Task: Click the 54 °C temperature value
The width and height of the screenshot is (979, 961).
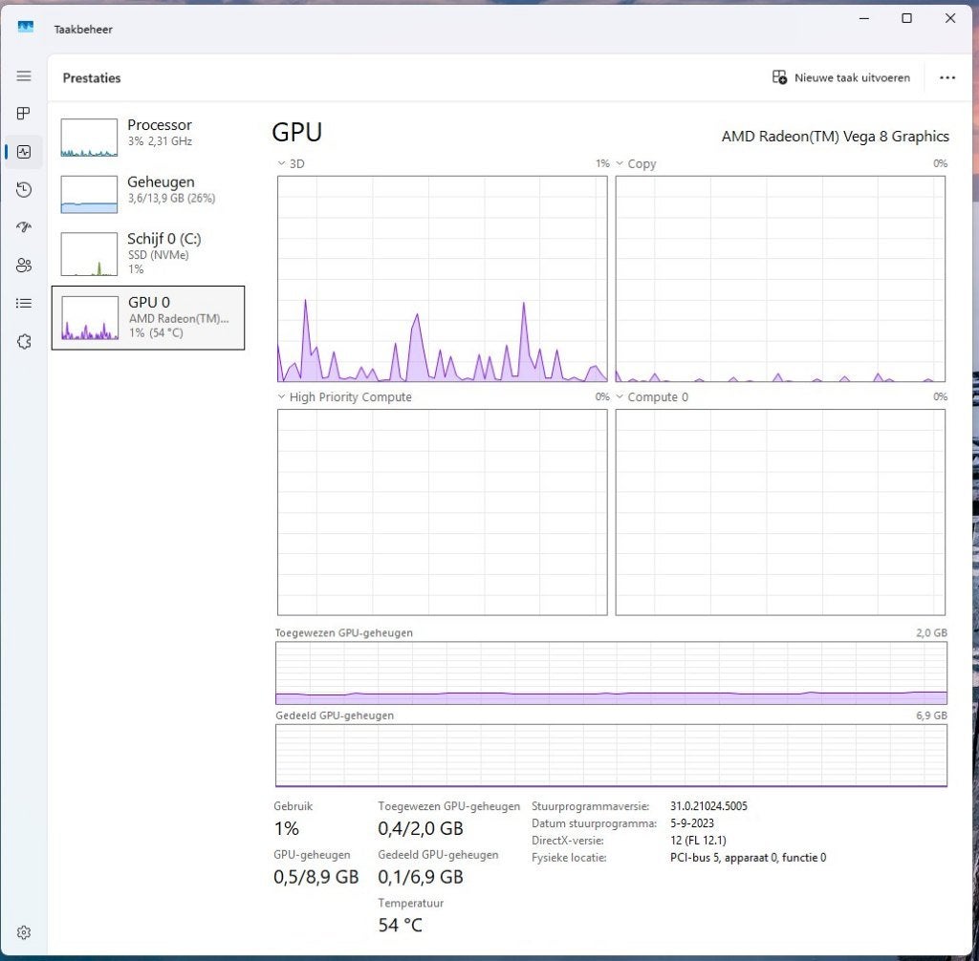Action: tap(401, 925)
